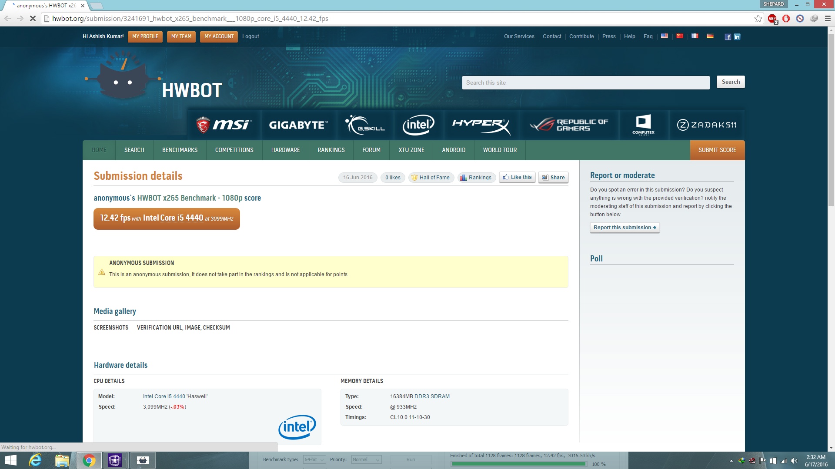Open the BENCHMARKS nav menu
The image size is (835, 469).
180,150
